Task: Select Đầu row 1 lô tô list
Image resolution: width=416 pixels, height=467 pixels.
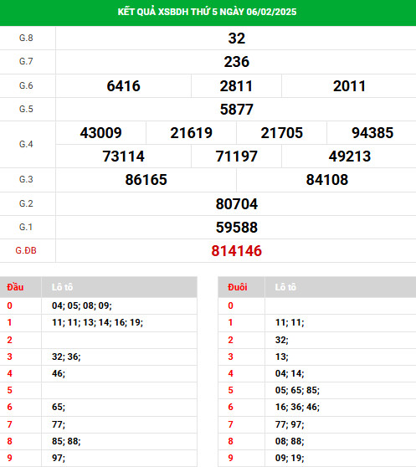Action: [x=97, y=322]
